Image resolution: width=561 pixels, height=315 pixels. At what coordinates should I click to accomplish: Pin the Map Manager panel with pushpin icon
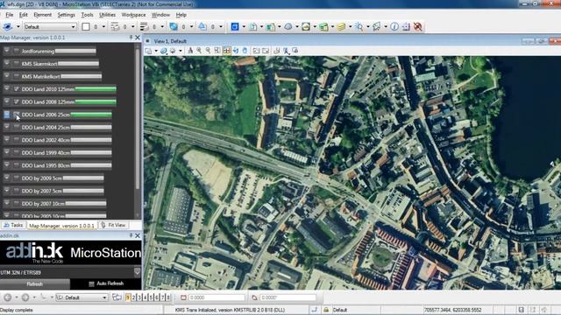tap(131, 37)
